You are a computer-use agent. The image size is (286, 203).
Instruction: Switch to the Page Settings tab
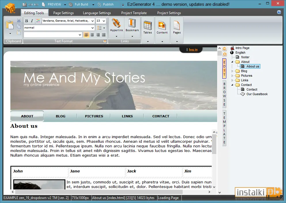pos(63,13)
